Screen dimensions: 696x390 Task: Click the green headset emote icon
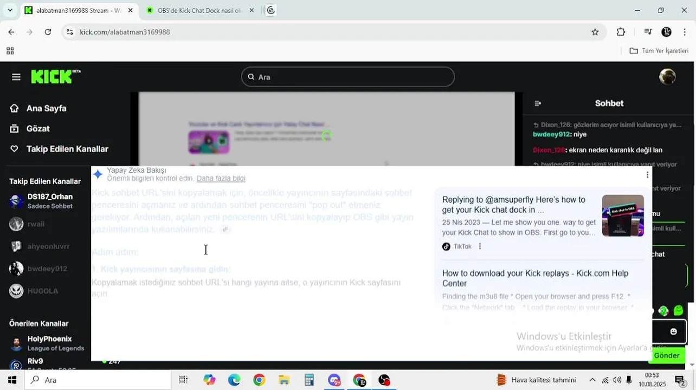[663, 311]
